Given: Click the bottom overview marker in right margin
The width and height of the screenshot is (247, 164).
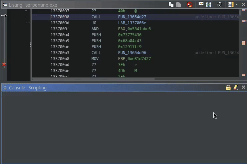Looking at the screenshot, I should (x=244, y=75).
